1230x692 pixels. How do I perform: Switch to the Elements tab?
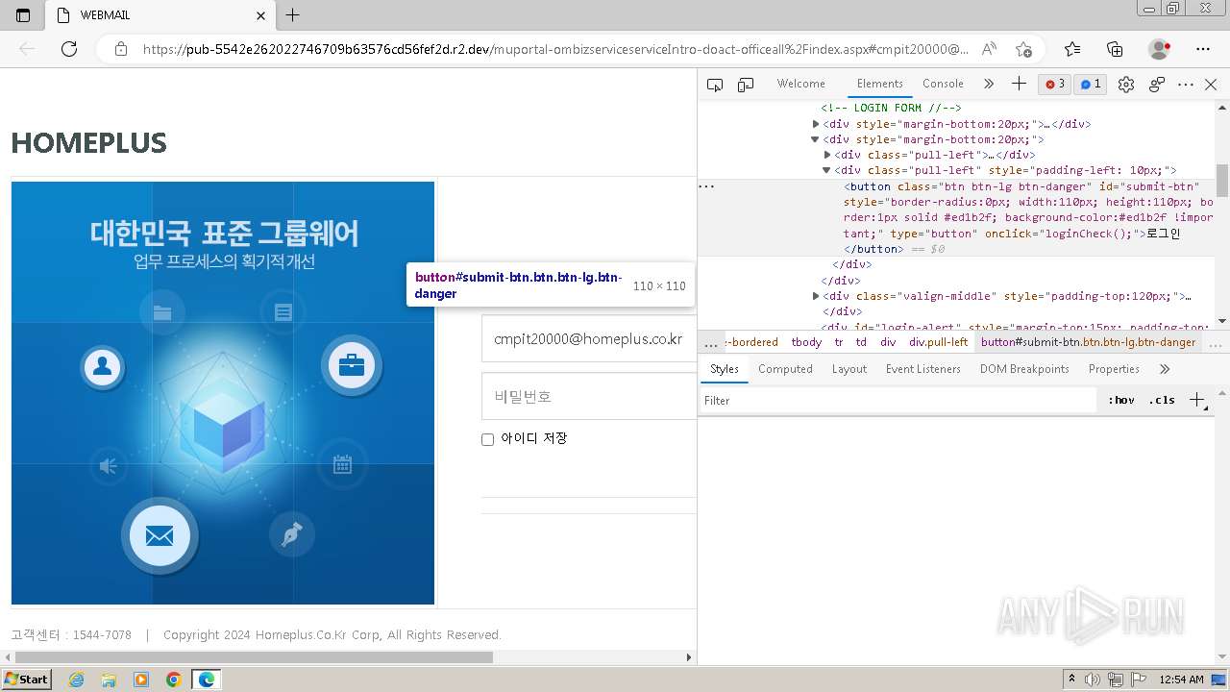(879, 84)
